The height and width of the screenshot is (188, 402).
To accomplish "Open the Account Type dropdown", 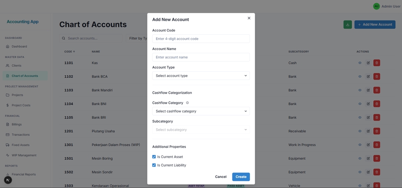I will [201, 76].
